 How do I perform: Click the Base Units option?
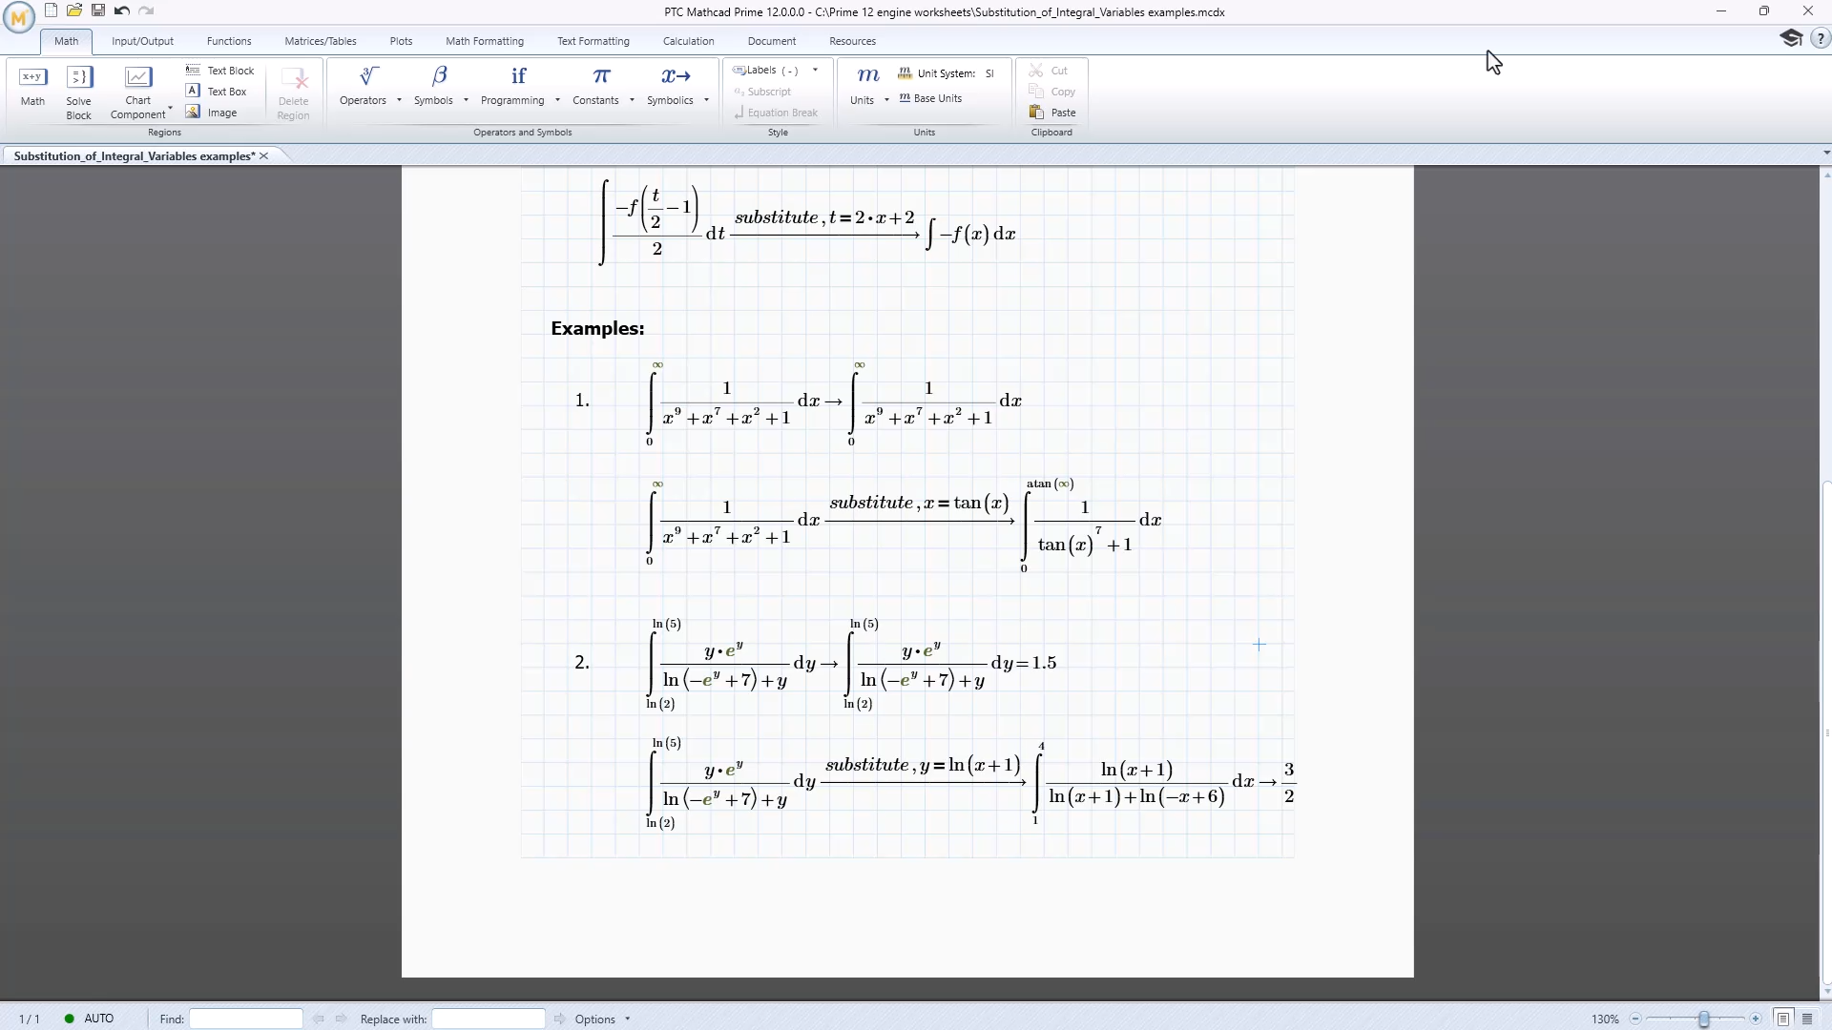click(x=931, y=98)
